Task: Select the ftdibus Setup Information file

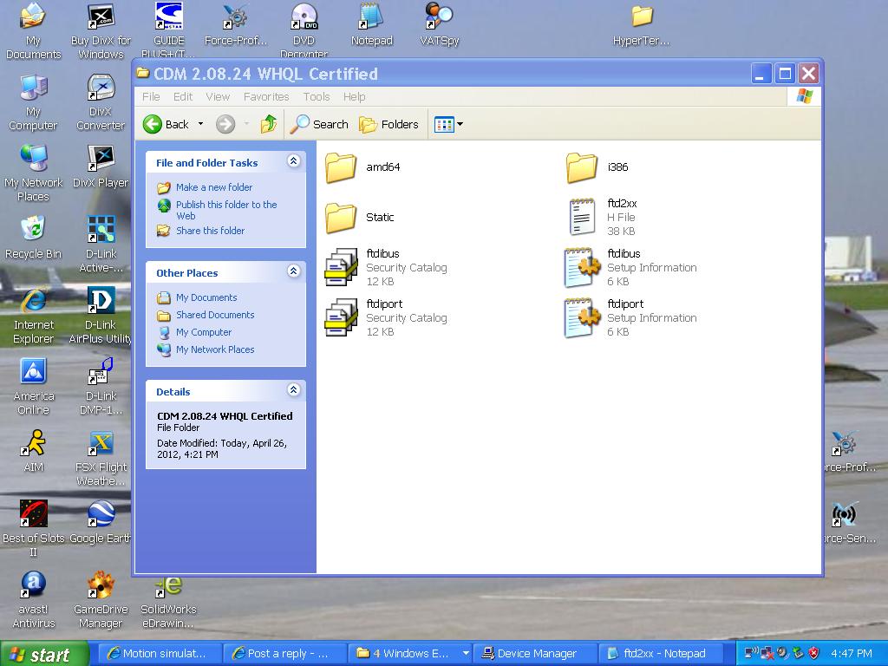Action: click(631, 267)
